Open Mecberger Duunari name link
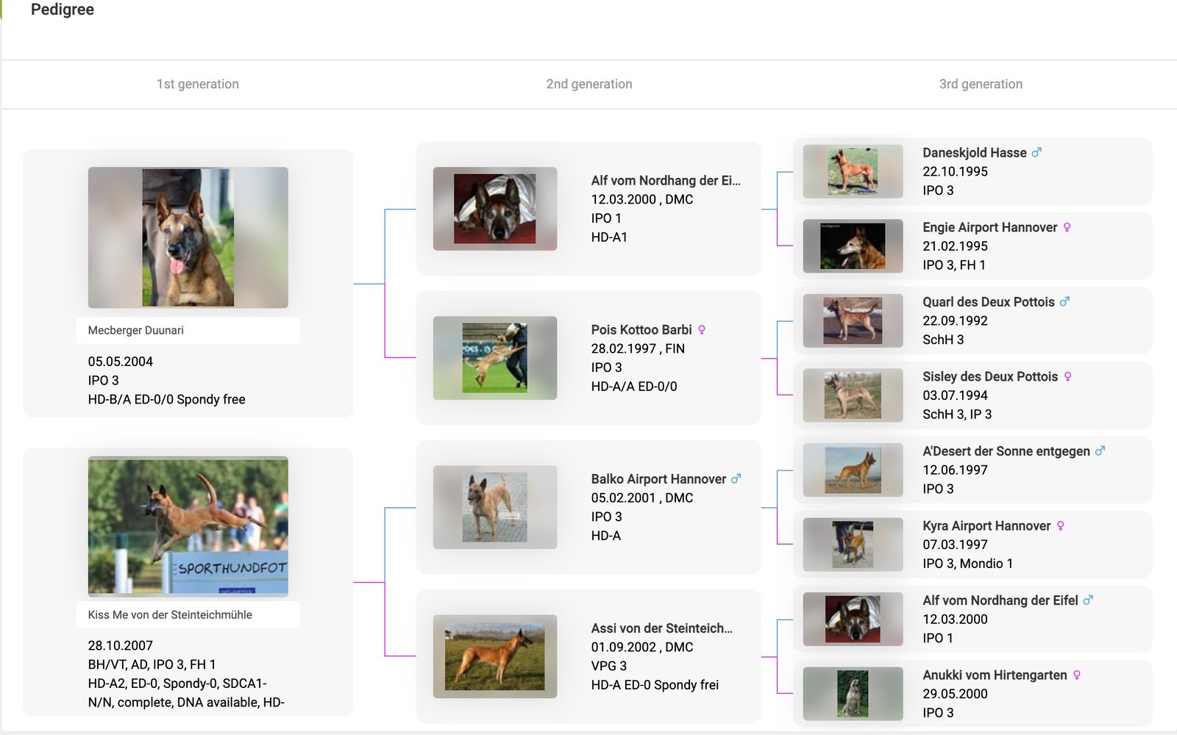Image resolution: width=1177 pixels, height=735 pixels. pyautogui.click(x=136, y=331)
